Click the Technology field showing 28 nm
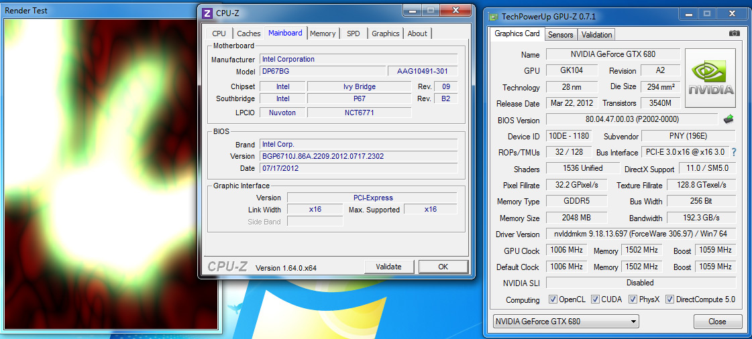 click(572, 87)
